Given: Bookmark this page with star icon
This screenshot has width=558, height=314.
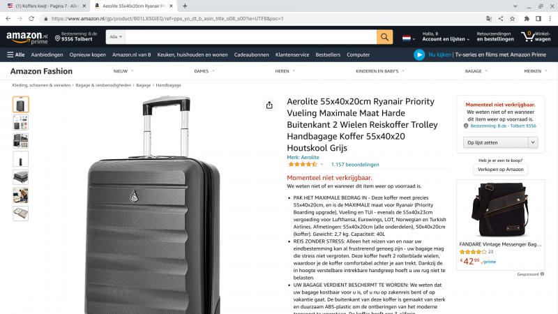Looking at the screenshot, I should coord(512,19).
